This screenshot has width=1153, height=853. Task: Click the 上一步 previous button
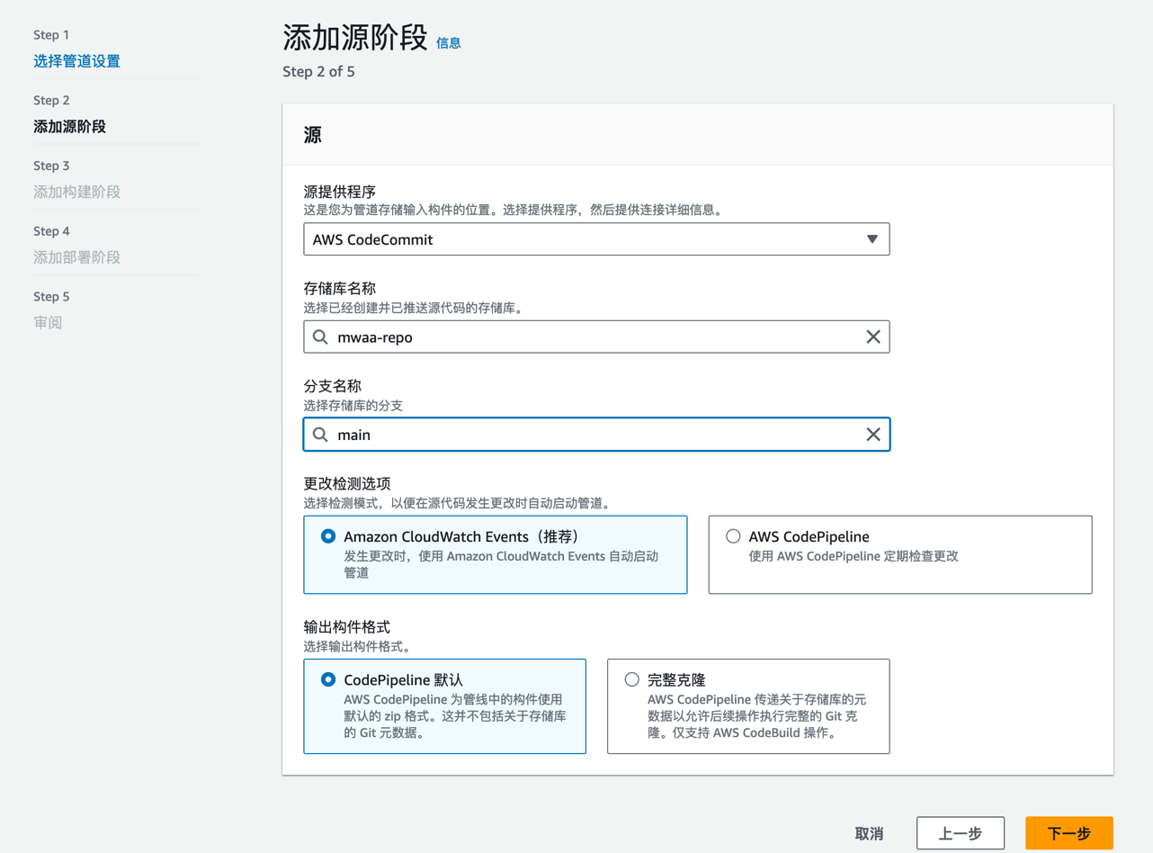(x=961, y=833)
